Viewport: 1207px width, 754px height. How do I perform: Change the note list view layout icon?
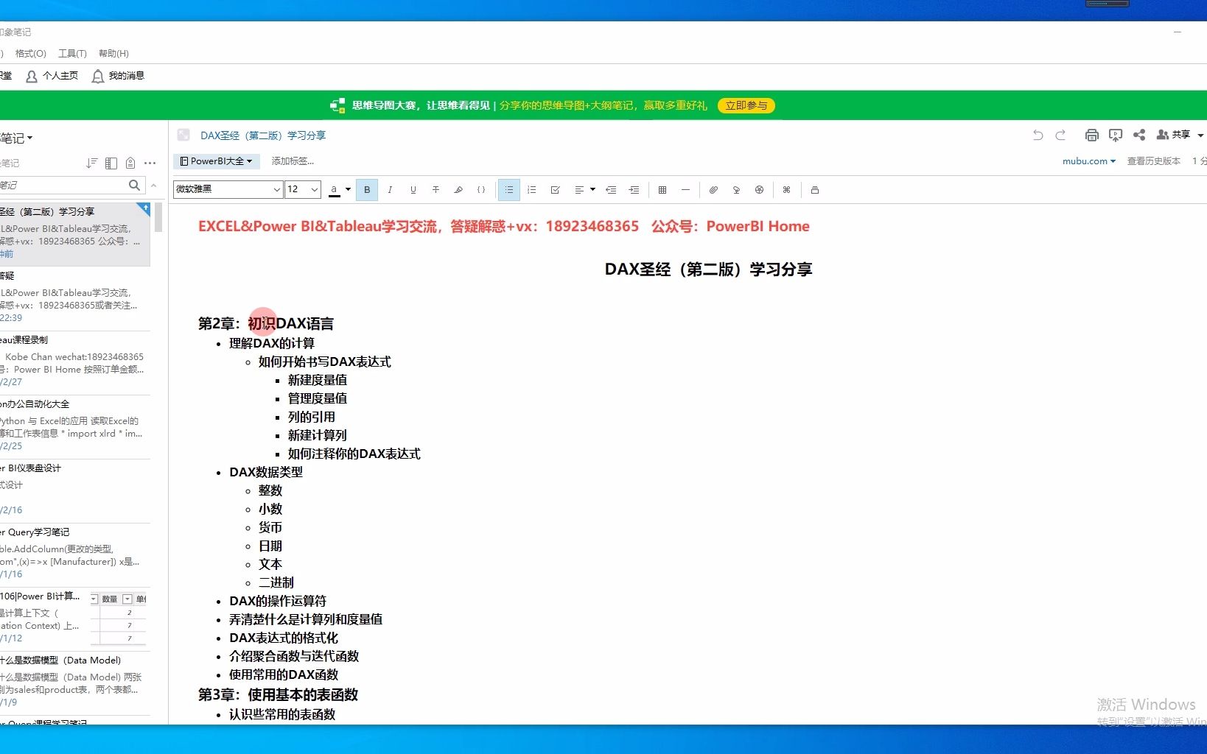[111, 163]
